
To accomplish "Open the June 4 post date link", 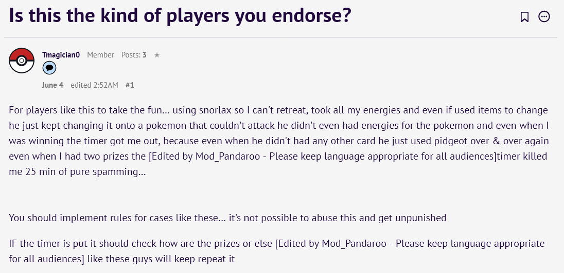I will (x=52, y=85).
